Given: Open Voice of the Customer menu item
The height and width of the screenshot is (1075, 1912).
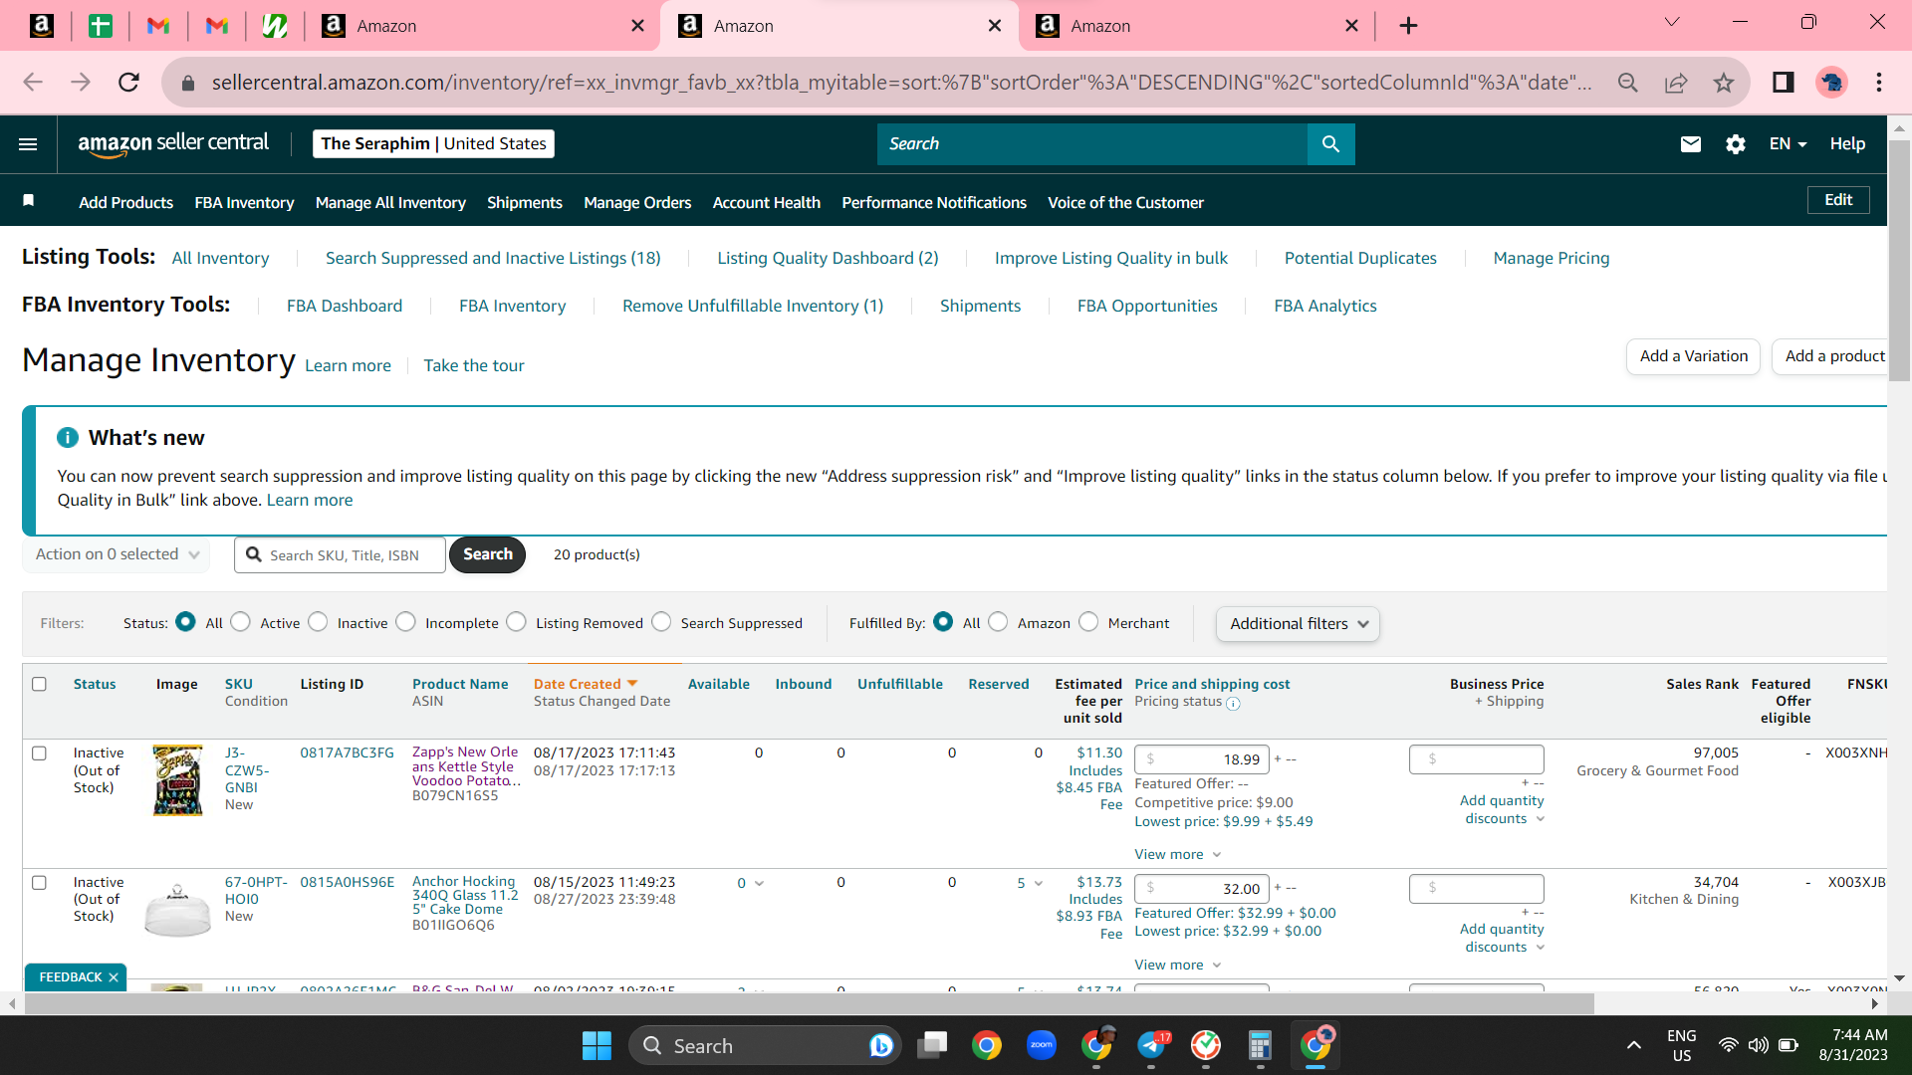Looking at the screenshot, I should point(1125,202).
